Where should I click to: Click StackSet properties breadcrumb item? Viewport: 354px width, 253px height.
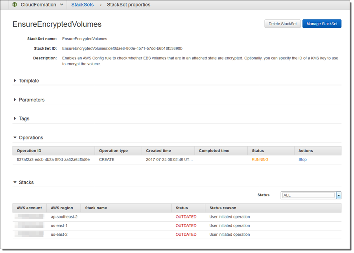[x=129, y=5]
